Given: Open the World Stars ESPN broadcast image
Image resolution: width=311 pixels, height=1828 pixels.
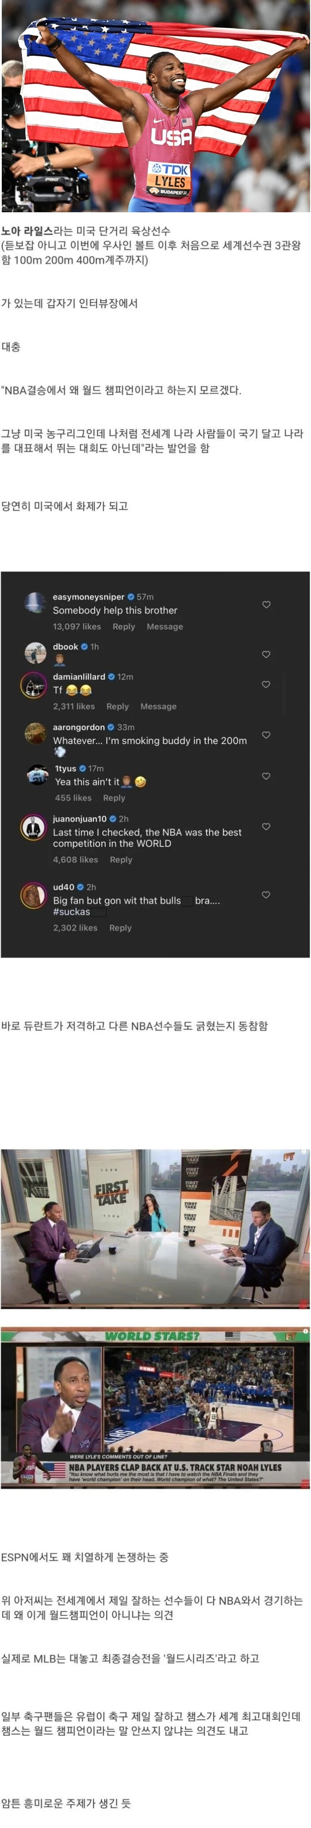Looking at the screenshot, I should pos(156,1408).
